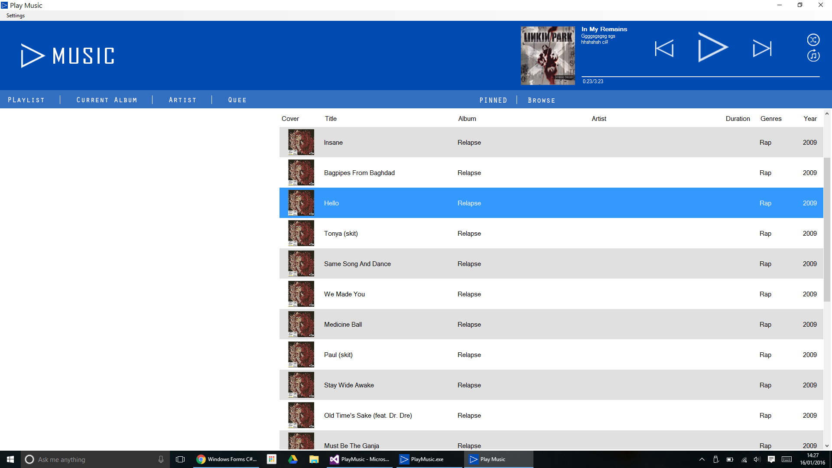
Task: Skip to the next track
Action: tap(762, 49)
